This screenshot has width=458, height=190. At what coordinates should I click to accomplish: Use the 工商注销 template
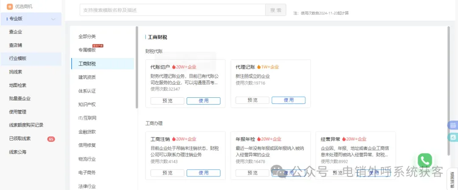pos(204,173)
